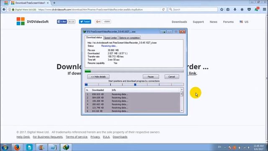
Task: Open the Forums nav item
Action: pos(228,22)
